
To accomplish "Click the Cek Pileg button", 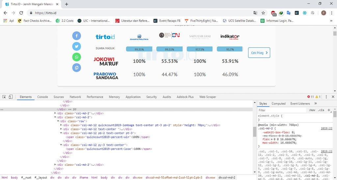I will 259,53.
